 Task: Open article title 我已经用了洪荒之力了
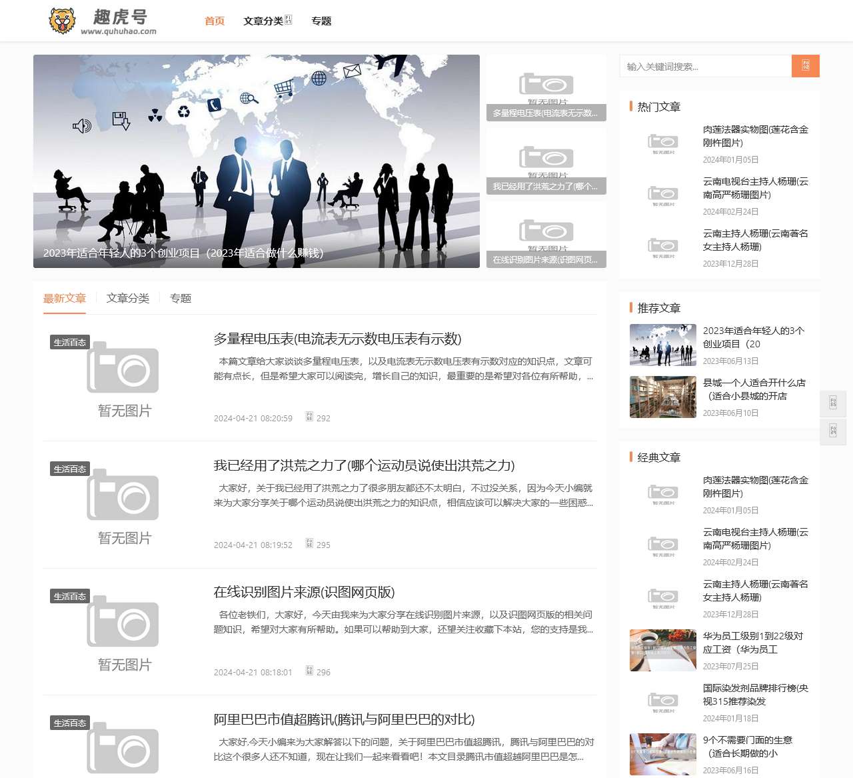364,465
